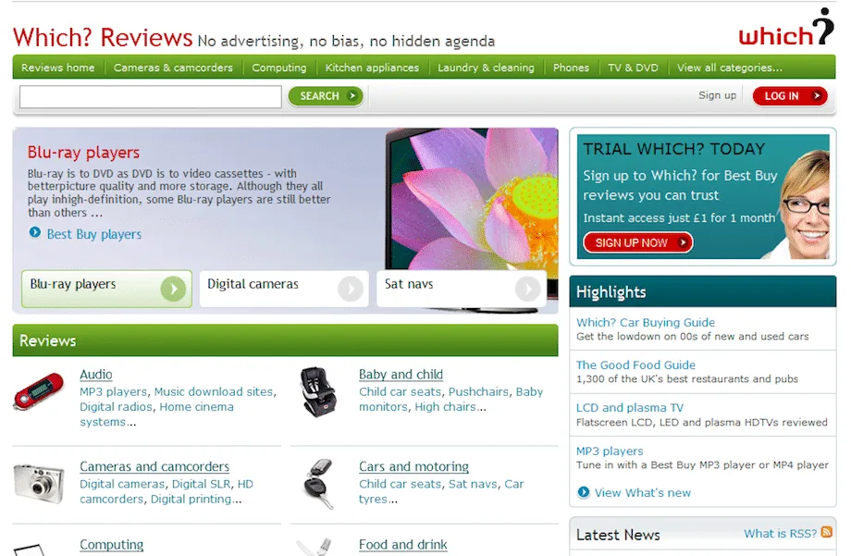Click arrow icon beside View What's new

point(583,492)
